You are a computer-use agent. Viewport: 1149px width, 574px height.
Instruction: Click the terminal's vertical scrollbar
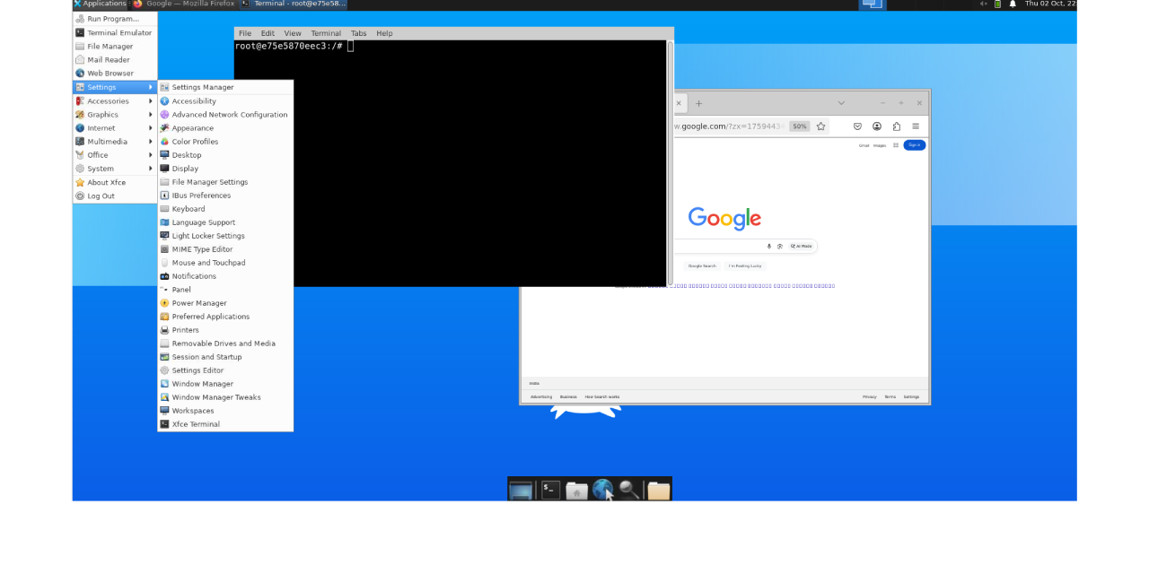[670, 163]
